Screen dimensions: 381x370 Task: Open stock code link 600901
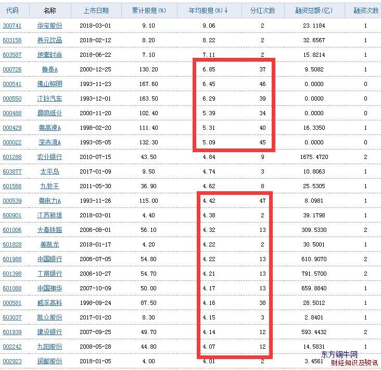tap(12, 215)
